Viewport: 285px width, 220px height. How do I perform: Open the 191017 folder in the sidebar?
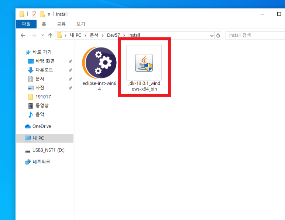tap(40, 97)
